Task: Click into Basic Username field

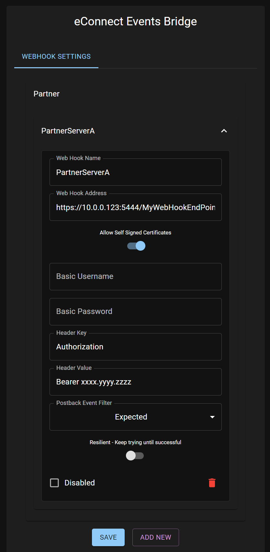Action: pos(136,277)
